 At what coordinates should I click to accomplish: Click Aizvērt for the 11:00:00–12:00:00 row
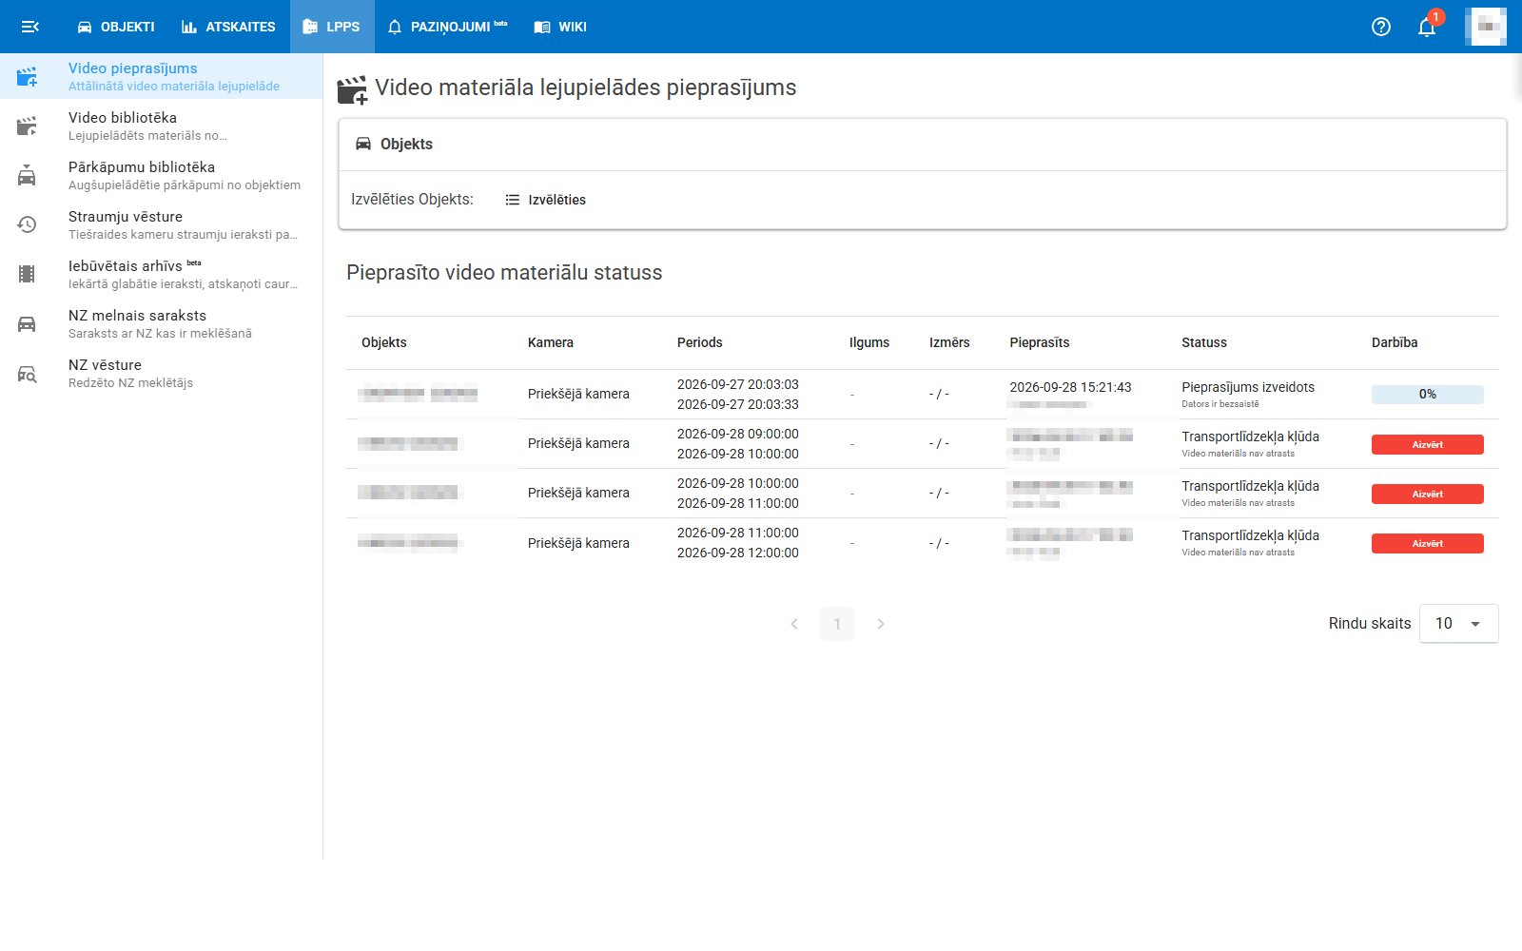click(x=1427, y=543)
